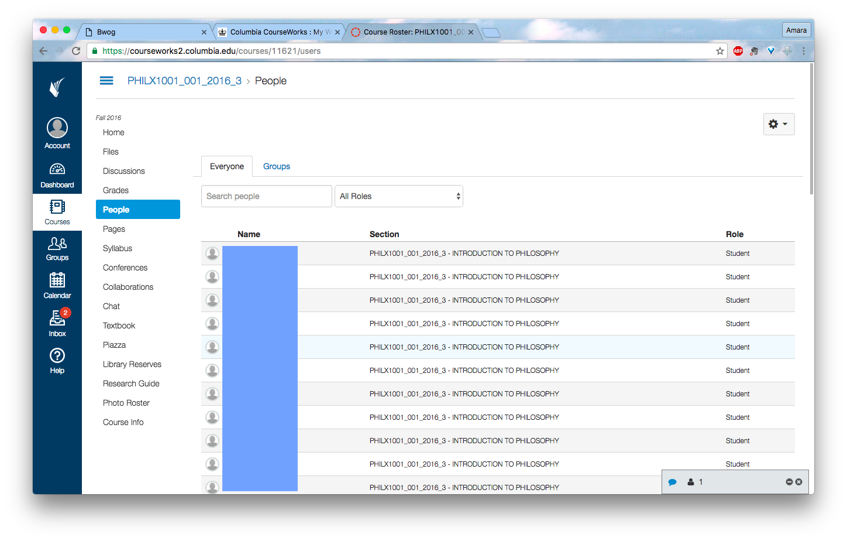Switch to the Groups tab
The height and width of the screenshot is (541, 847).
pyautogui.click(x=277, y=166)
